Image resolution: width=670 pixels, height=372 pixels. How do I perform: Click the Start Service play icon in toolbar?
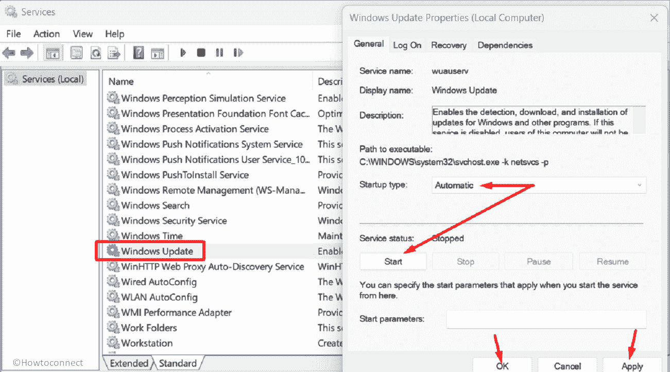[183, 53]
